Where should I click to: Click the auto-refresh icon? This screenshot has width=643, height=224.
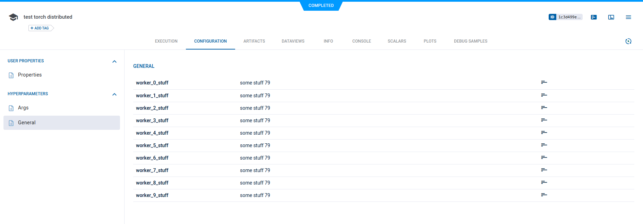point(628,41)
